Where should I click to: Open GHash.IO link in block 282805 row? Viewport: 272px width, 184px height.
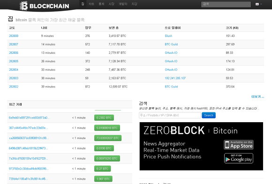[x=171, y=61]
